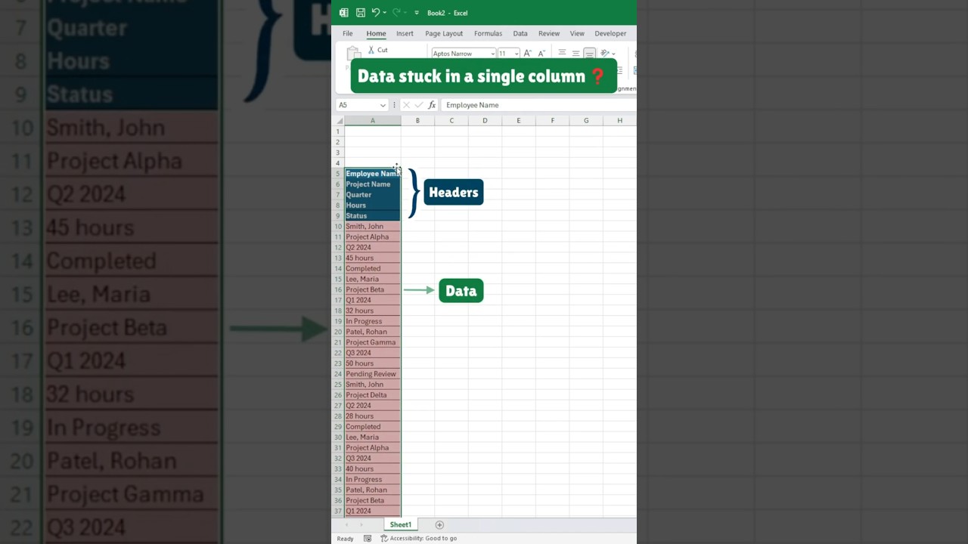Click the formula bar Enter checkmark
Viewport: 968px width, 544px height.
coord(419,105)
